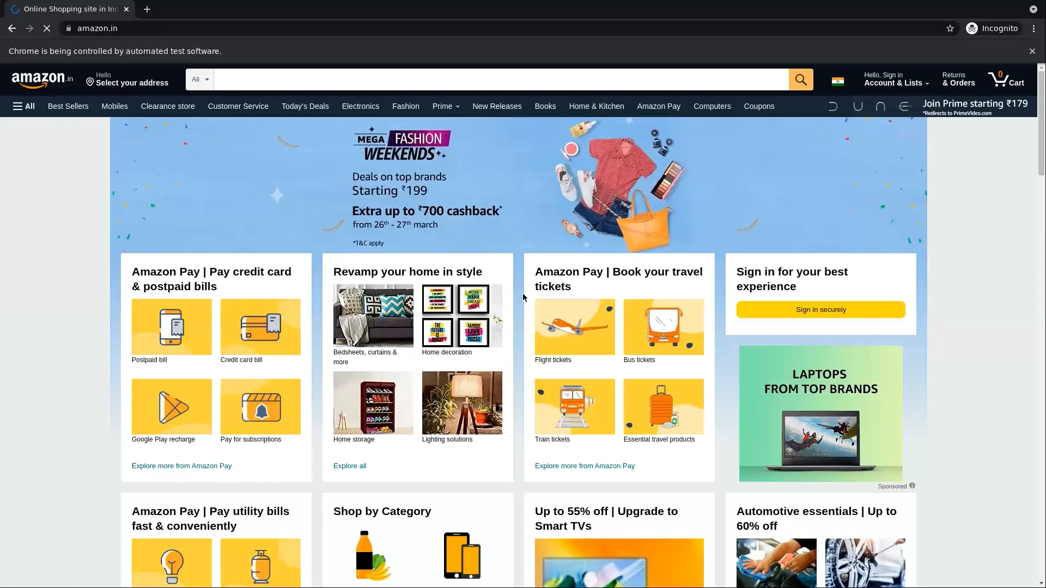Select the Train tickets icon
The image size is (1046, 588).
575,407
